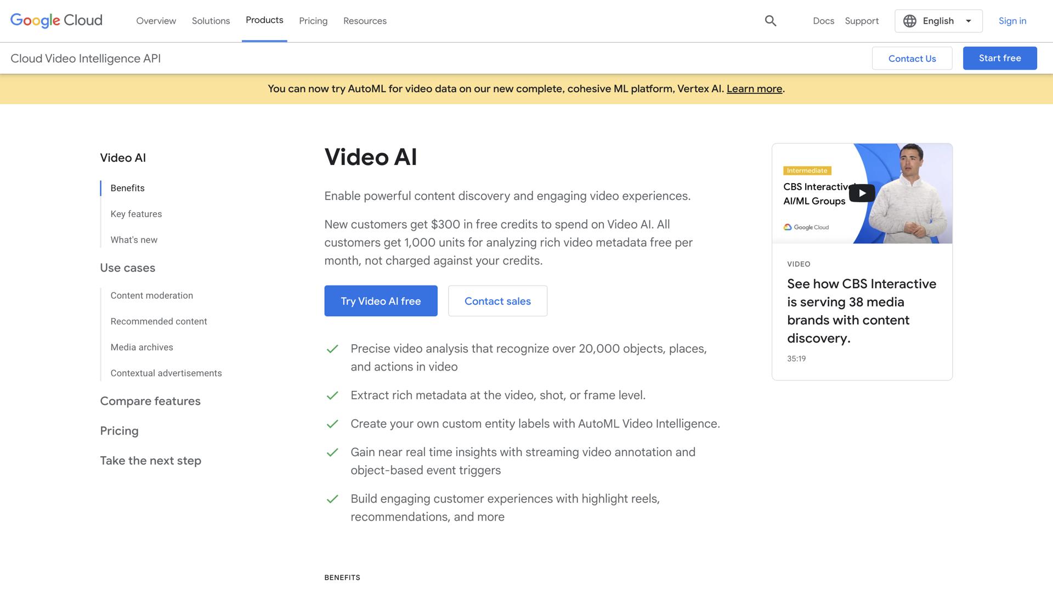Open the Learn more link about Vertex AI
Image resolution: width=1053 pixels, height=592 pixels.
click(x=754, y=88)
